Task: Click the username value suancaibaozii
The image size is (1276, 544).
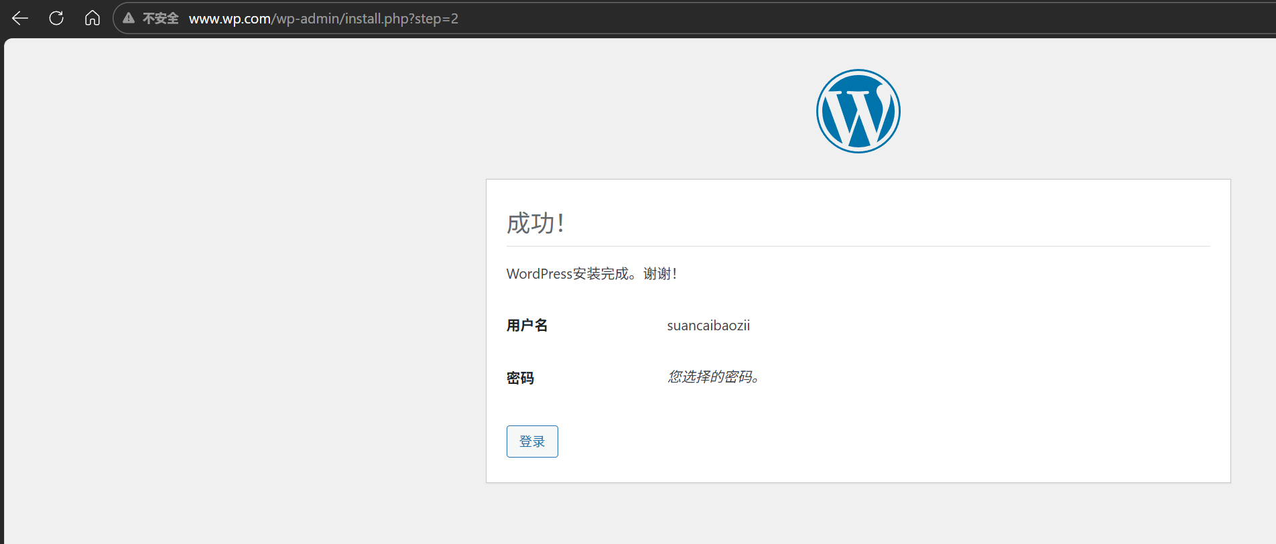Action: (x=708, y=326)
